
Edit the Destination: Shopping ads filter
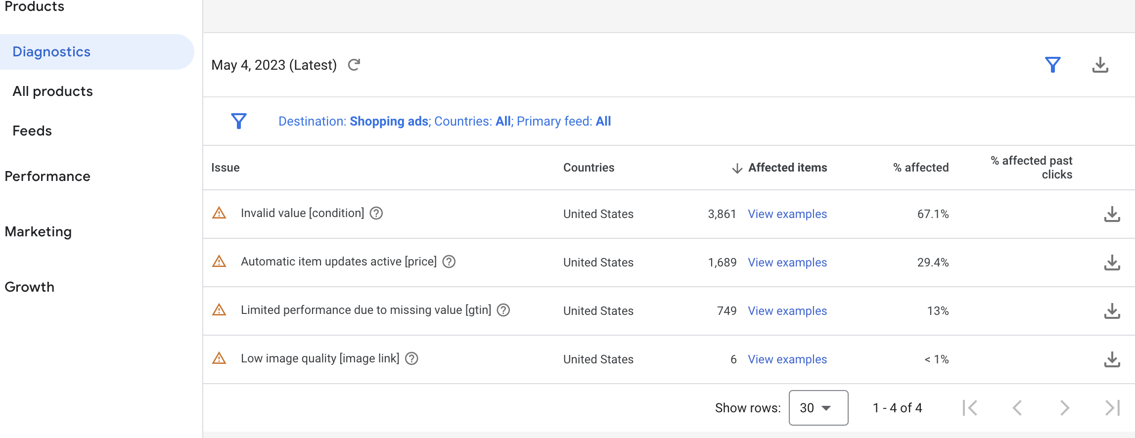[354, 122]
